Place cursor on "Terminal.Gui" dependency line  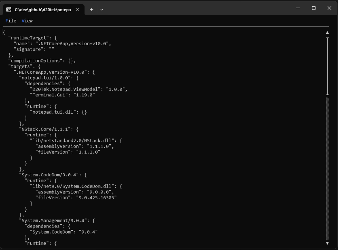tap(62, 95)
